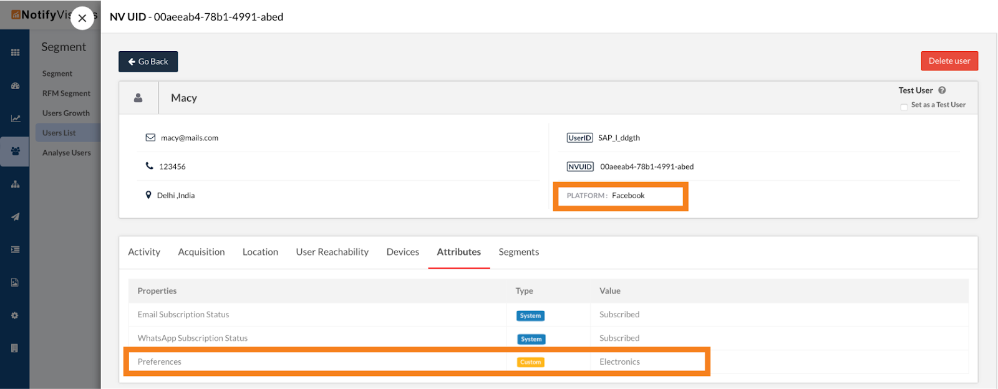Click the sitemap hierarchy icon in sidebar
Viewport: 998px width, 389px height.
pos(15,185)
